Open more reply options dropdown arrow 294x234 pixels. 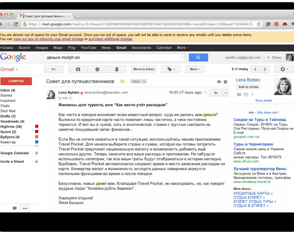click(226, 93)
